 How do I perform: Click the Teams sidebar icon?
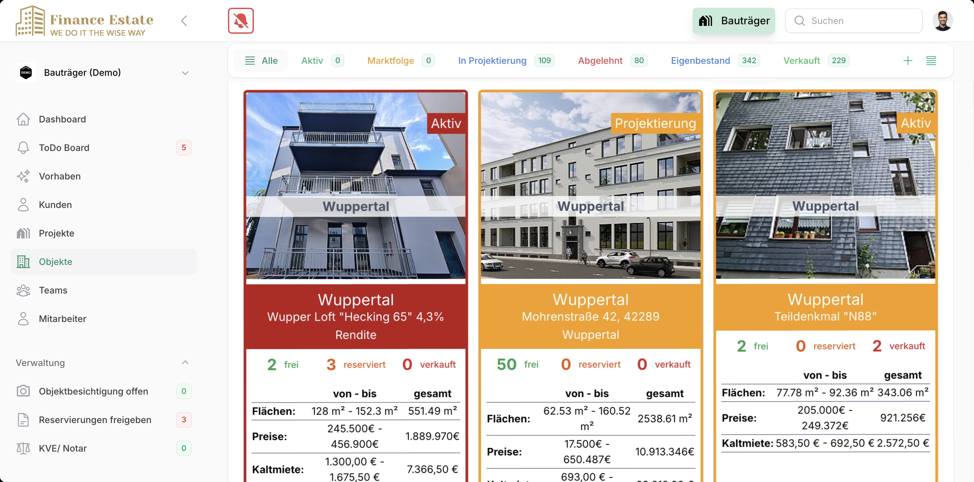23,290
